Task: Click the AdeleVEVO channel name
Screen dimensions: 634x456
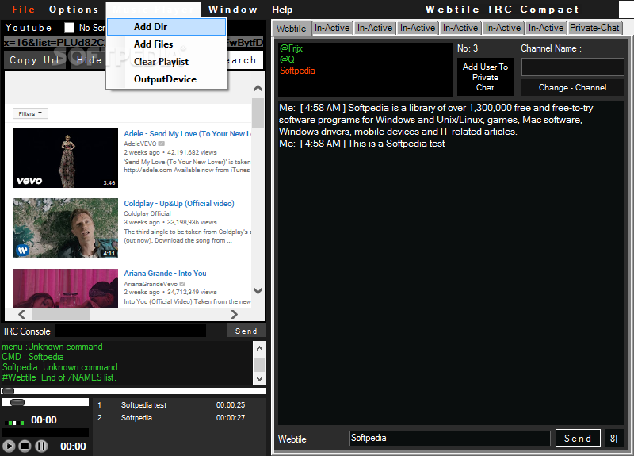Action: [x=140, y=144]
